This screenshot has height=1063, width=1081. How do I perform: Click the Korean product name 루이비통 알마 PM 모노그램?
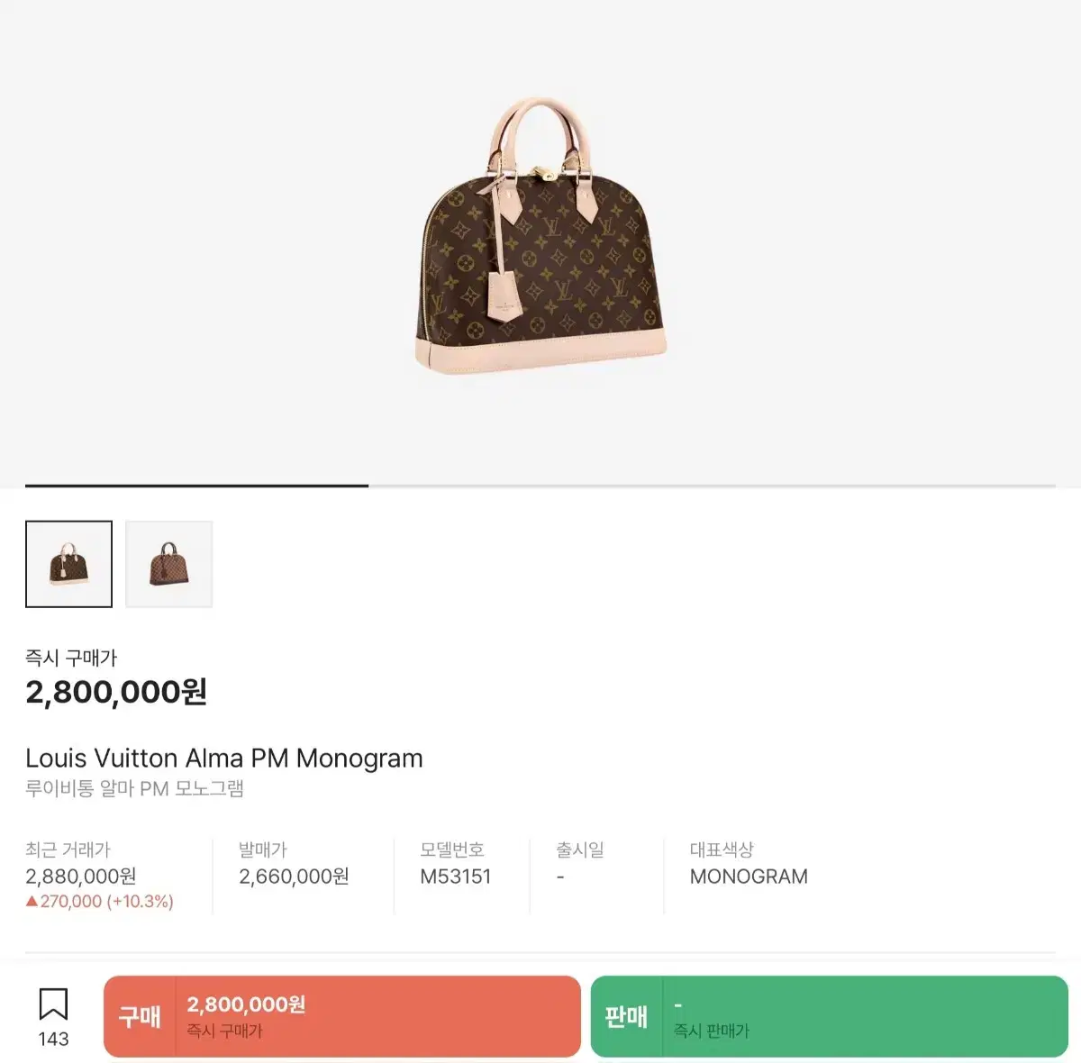(135, 789)
